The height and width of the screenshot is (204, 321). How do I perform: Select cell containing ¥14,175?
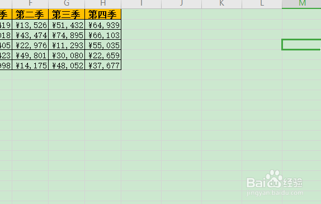[x=30, y=65]
